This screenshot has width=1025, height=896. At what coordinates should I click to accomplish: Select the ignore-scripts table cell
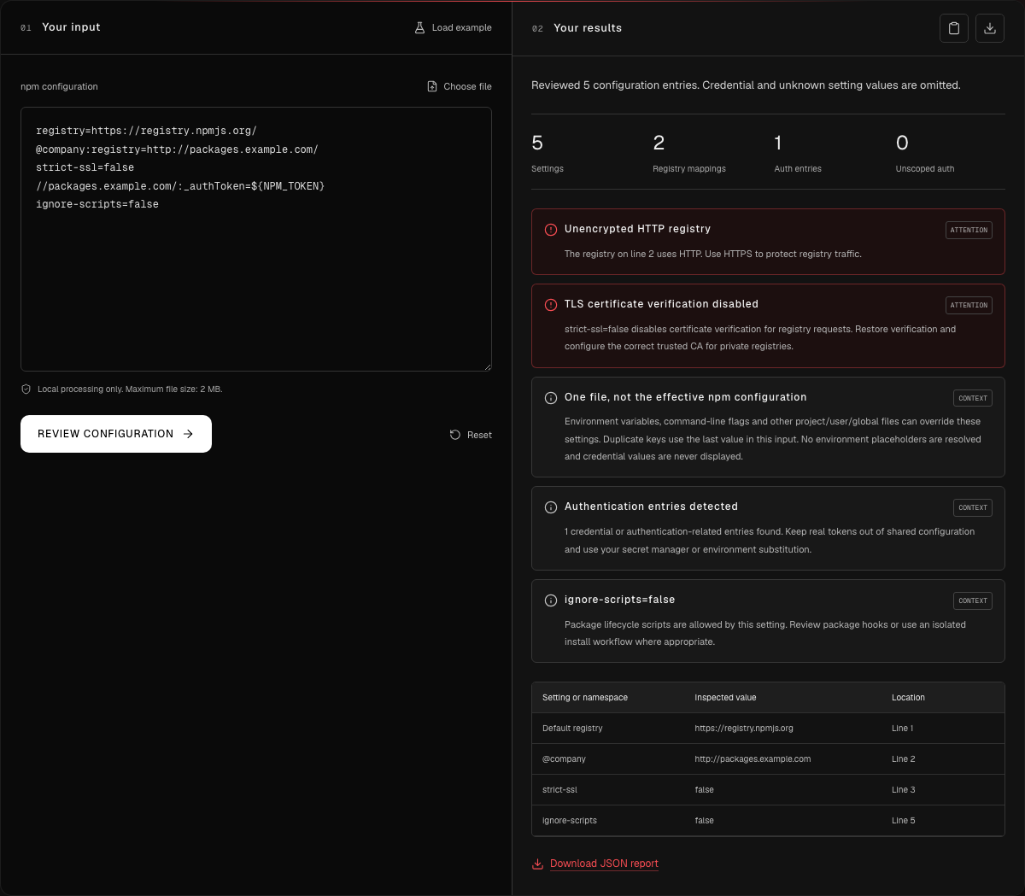tap(570, 821)
